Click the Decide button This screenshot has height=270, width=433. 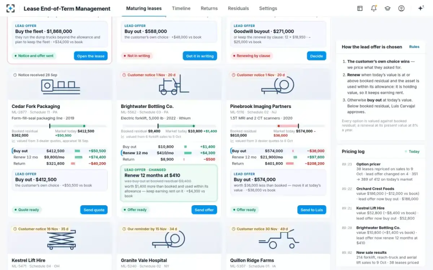[316, 56]
